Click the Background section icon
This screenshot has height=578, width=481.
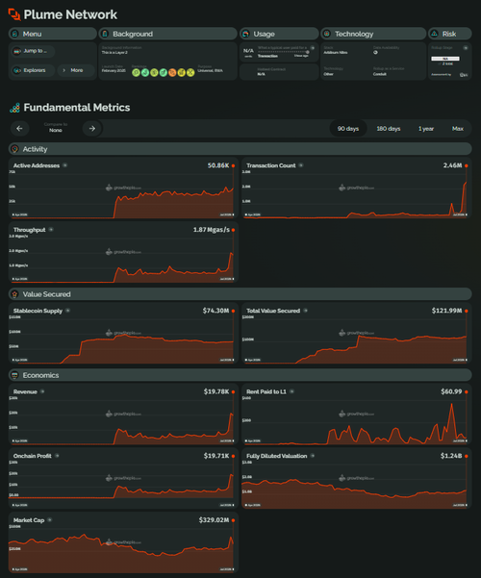[105, 34]
